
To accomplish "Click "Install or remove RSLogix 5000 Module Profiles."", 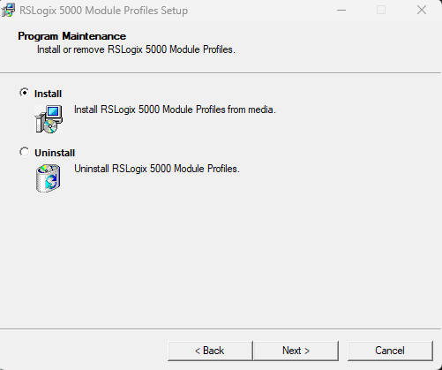I will [x=136, y=49].
